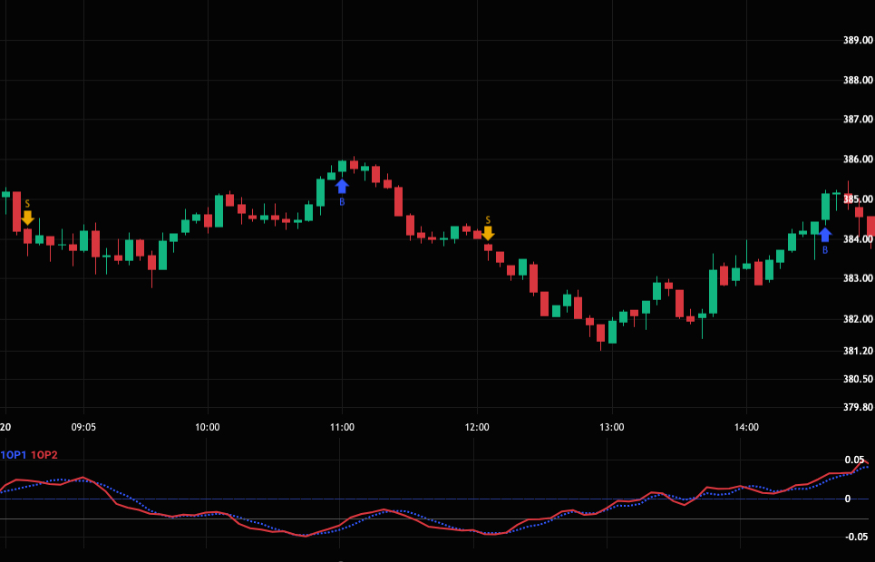Click the 10:00 time axis label
The image size is (875, 562).
pyautogui.click(x=208, y=427)
